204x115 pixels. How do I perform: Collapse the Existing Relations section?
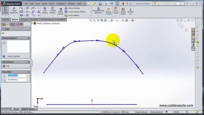click(28, 38)
